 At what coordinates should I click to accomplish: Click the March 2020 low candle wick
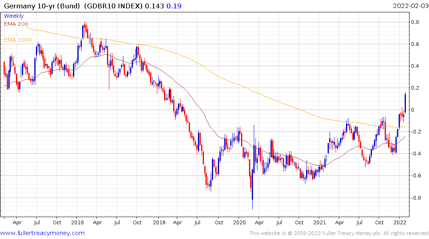coord(252,204)
